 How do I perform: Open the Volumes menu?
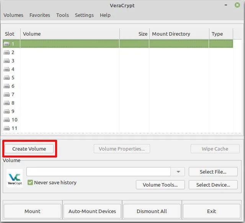pyautogui.click(x=13, y=15)
